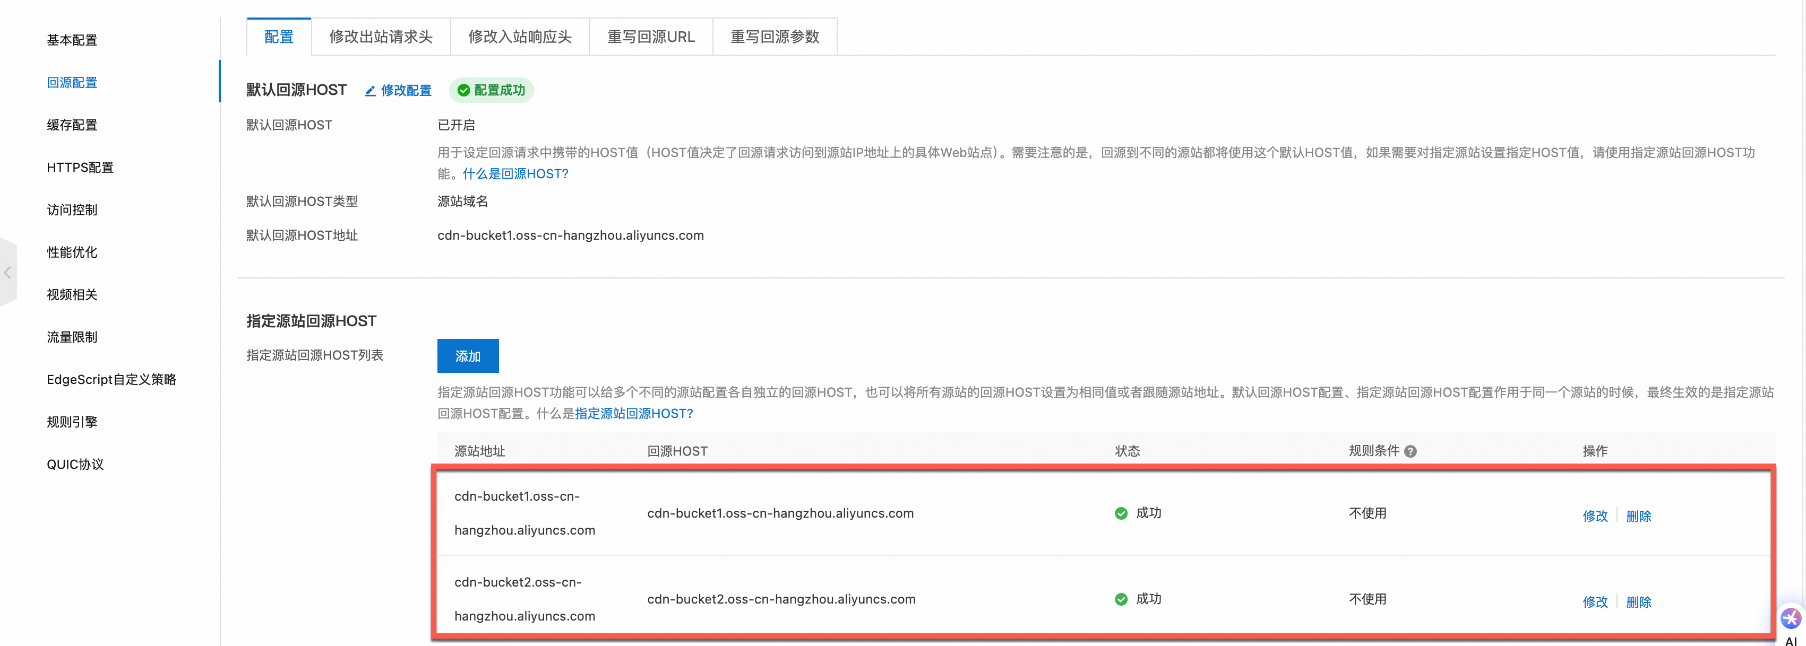The height and width of the screenshot is (646, 1806).
Task: Click green success icon for cdn-bucket1 row
Action: 1121,513
